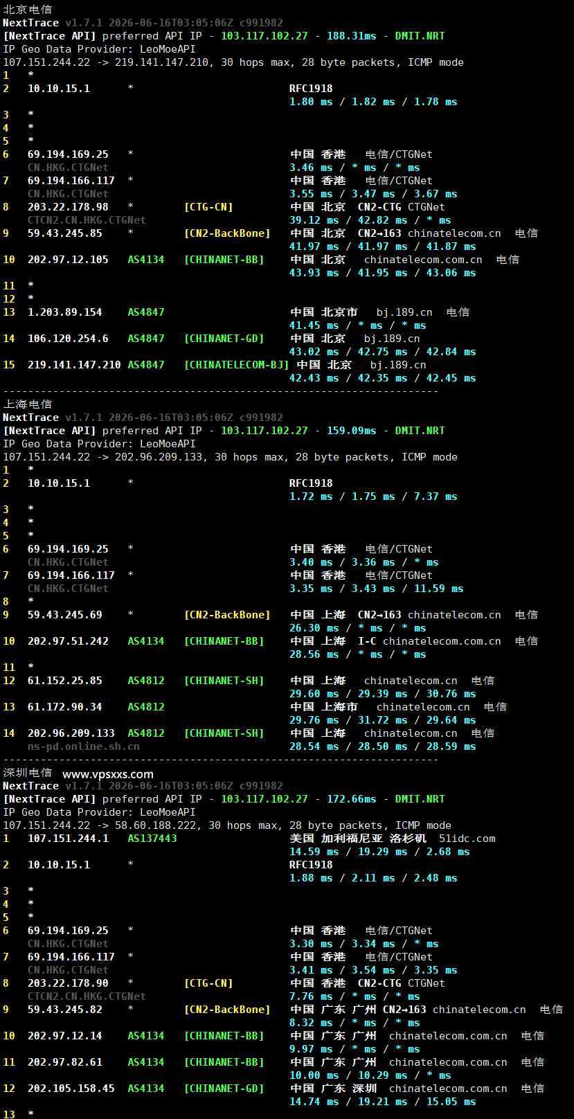This screenshot has height=1119, width=574.
Task: Click latency line 28.54 ms / 28.50 ms / 28.59 ms
Action: click(x=383, y=746)
